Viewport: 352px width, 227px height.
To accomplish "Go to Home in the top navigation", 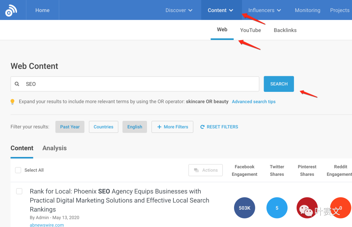I will [42, 10].
